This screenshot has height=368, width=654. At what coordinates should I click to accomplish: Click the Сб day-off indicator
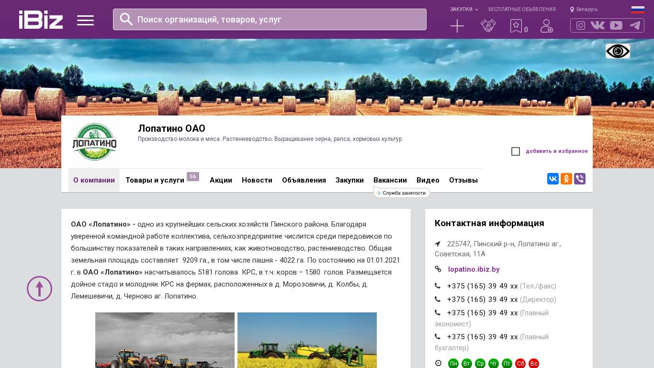pos(520,364)
